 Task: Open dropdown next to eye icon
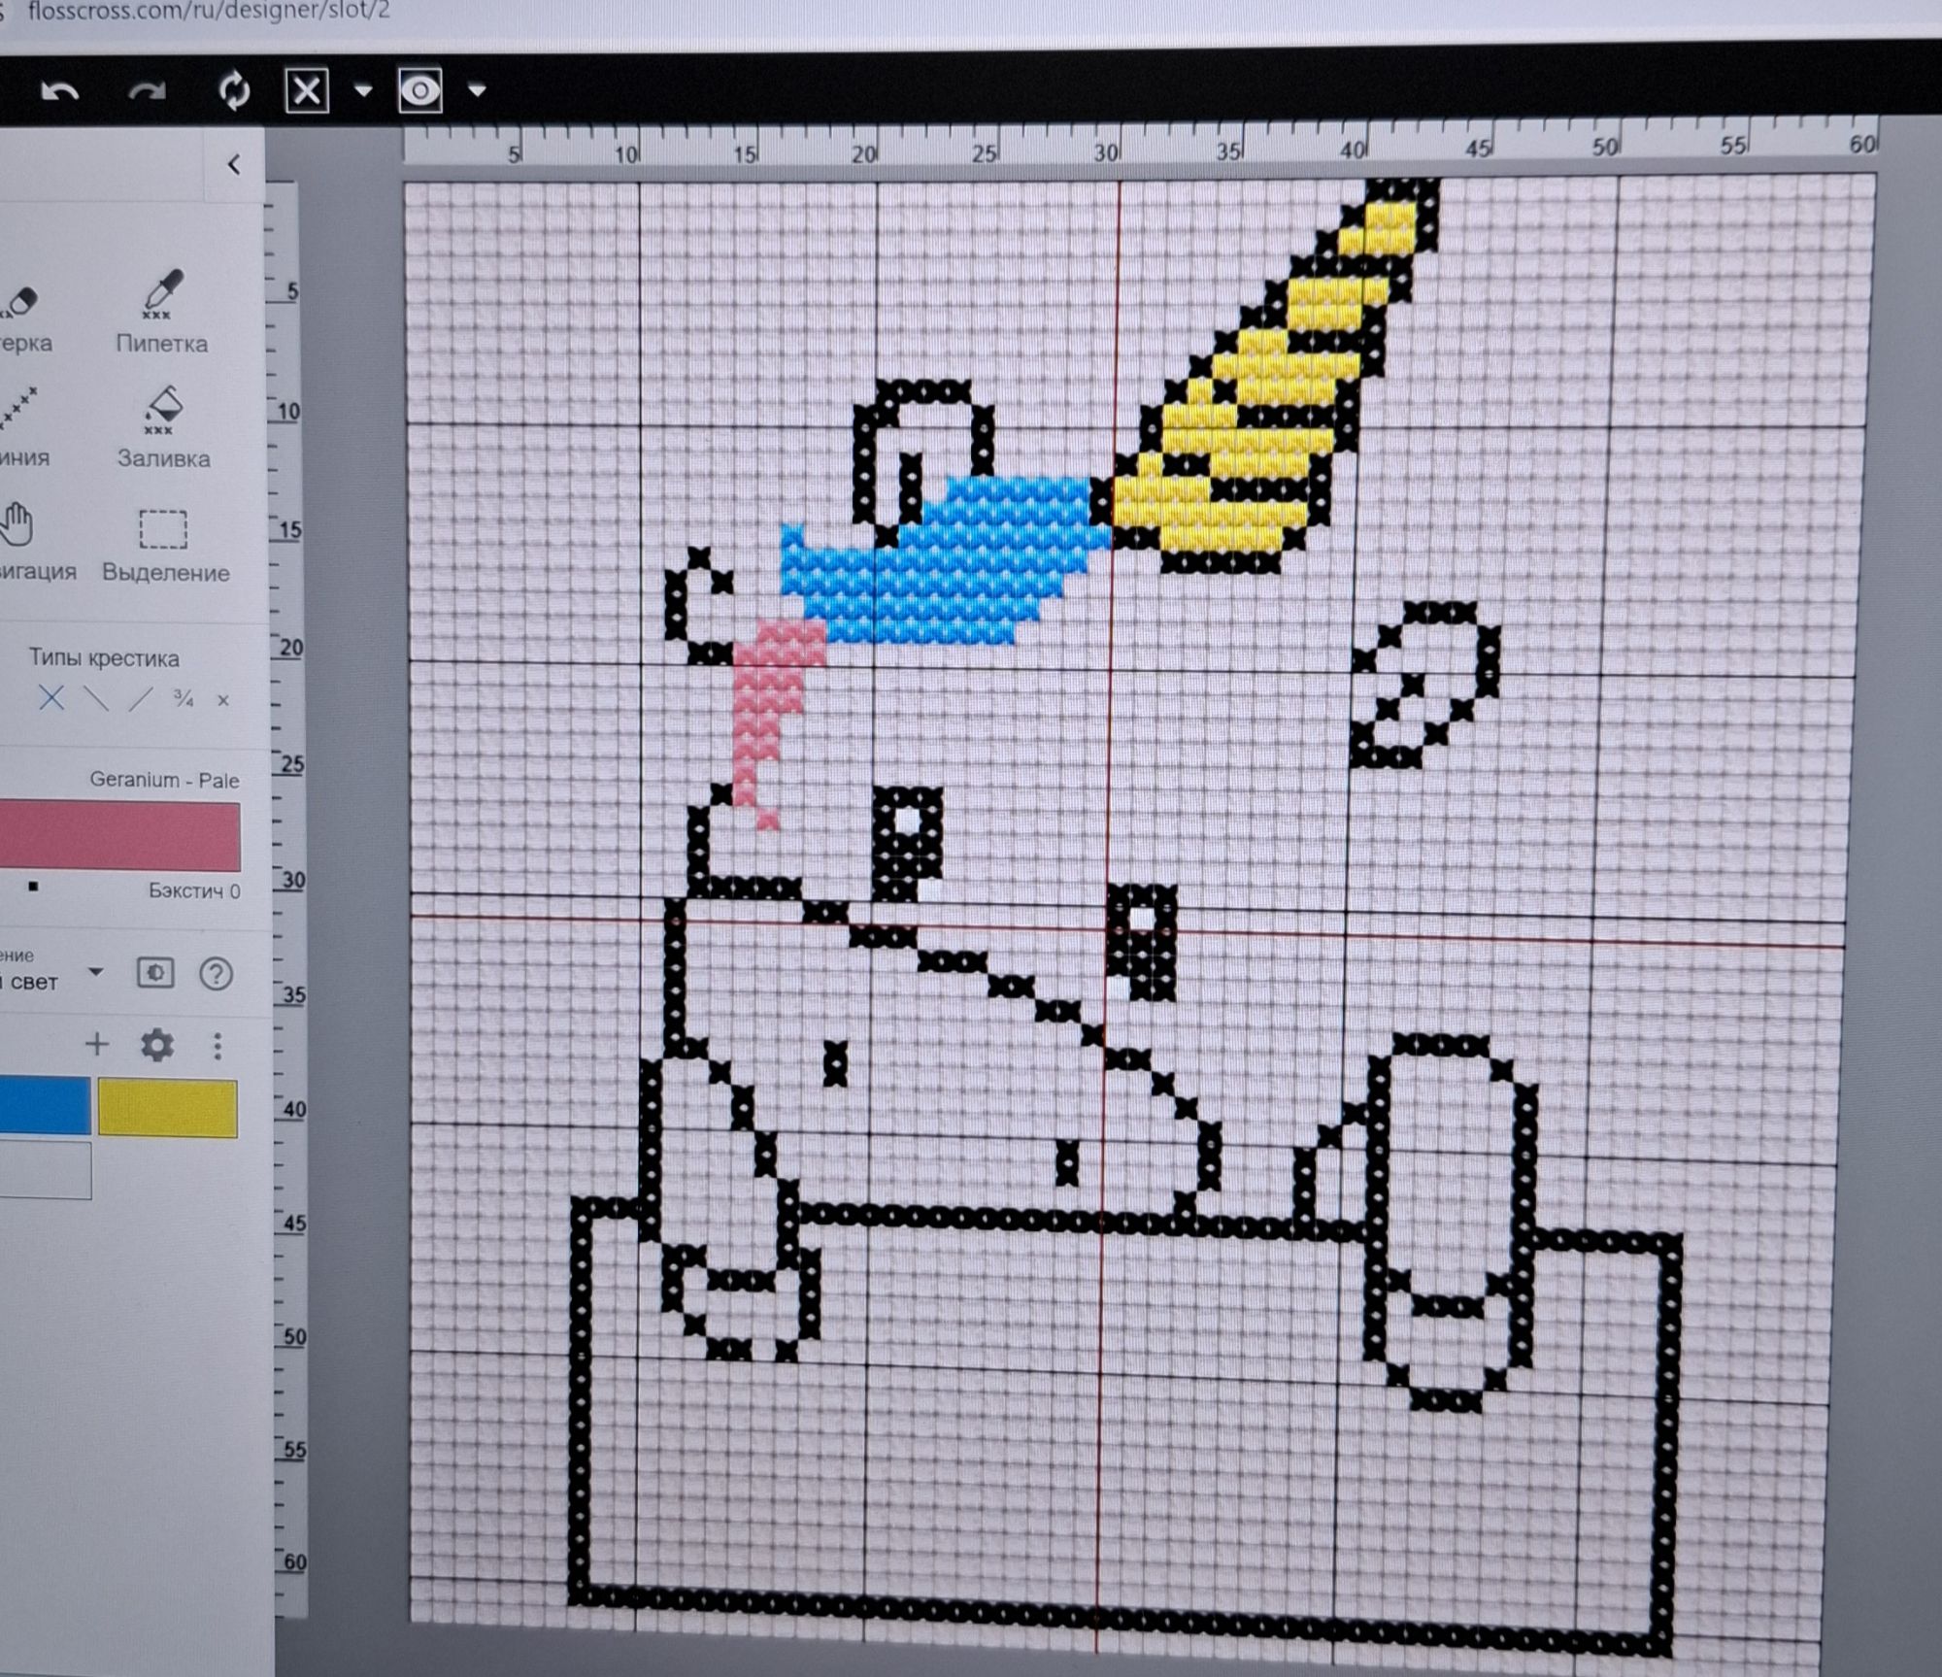click(x=477, y=90)
